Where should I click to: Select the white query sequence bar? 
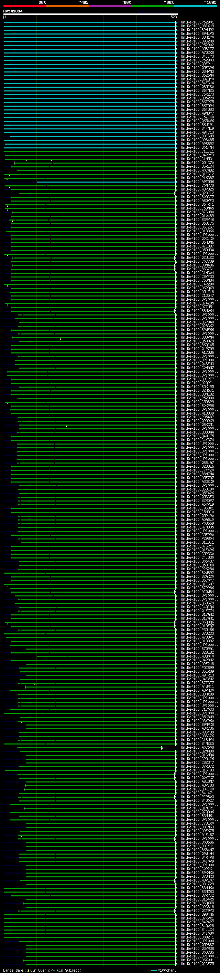(91, 14)
